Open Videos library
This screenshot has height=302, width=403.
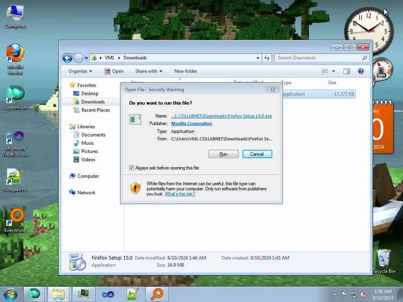coord(88,160)
